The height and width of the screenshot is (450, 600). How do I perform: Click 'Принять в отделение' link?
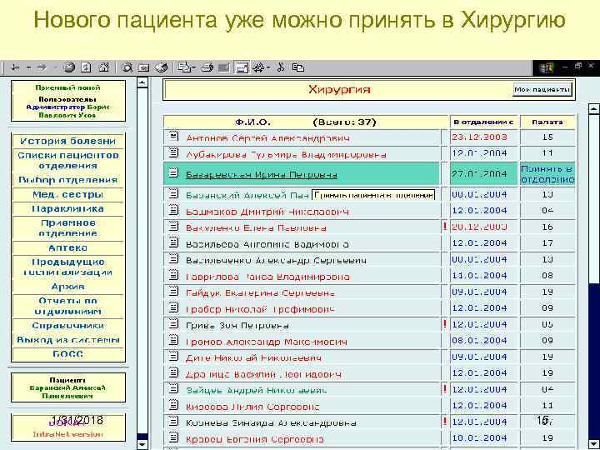tap(547, 174)
